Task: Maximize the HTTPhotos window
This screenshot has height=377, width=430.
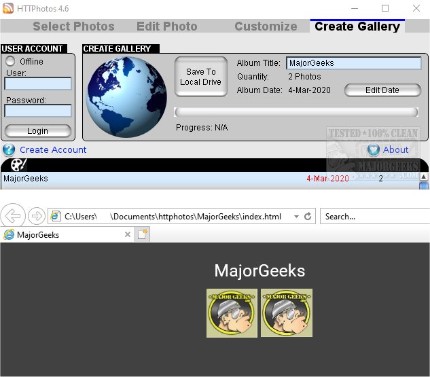Action: coord(385,8)
